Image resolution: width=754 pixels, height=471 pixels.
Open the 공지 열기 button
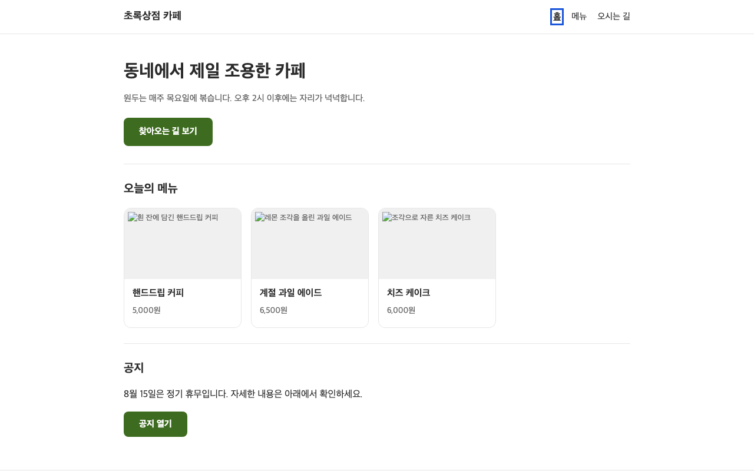pyautogui.click(x=156, y=424)
